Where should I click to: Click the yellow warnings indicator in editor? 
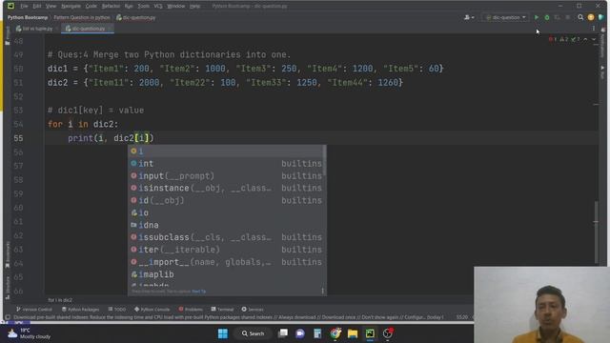click(x=563, y=39)
